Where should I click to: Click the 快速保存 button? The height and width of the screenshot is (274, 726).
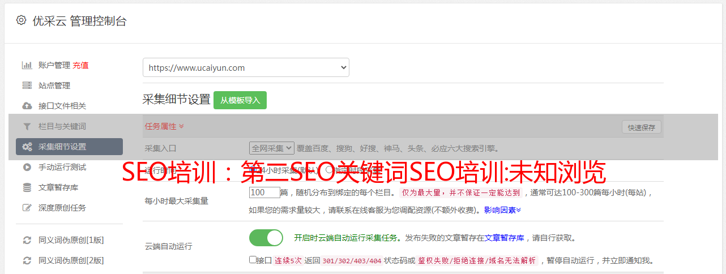(642, 127)
